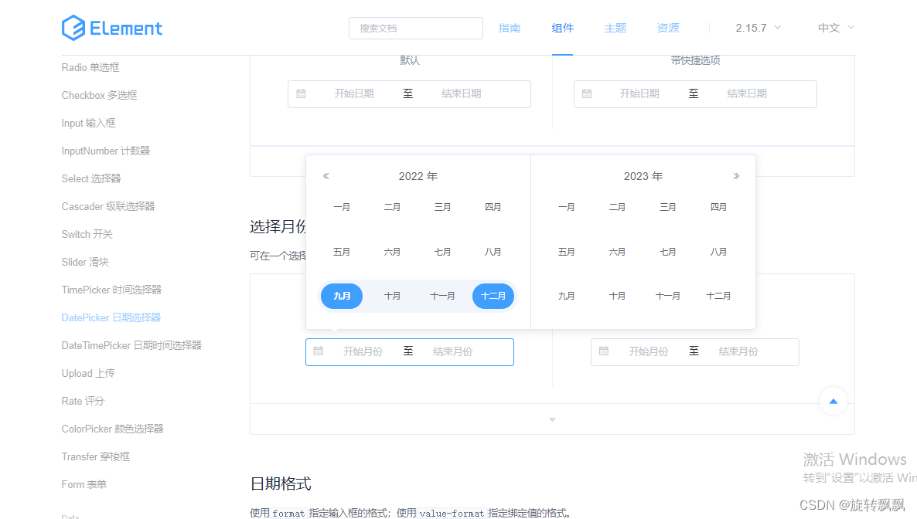Image resolution: width=917 pixels, height=519 pixels.
Task: Click the calendar icon in 开始日期 input
Action: click(x=302, y=93)
